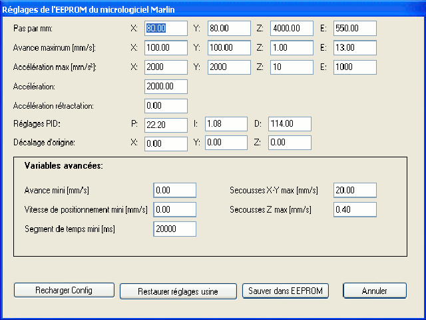Edit the Pas par mm Z value
The image size is (426, 320).
point(291,29)
